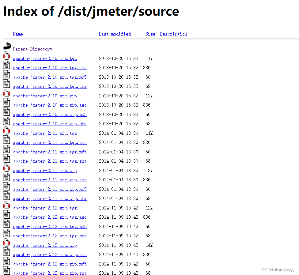299x275 pixels.
Task: Click the Parent Directory back-arrow icon
Action: click(6, 46)
